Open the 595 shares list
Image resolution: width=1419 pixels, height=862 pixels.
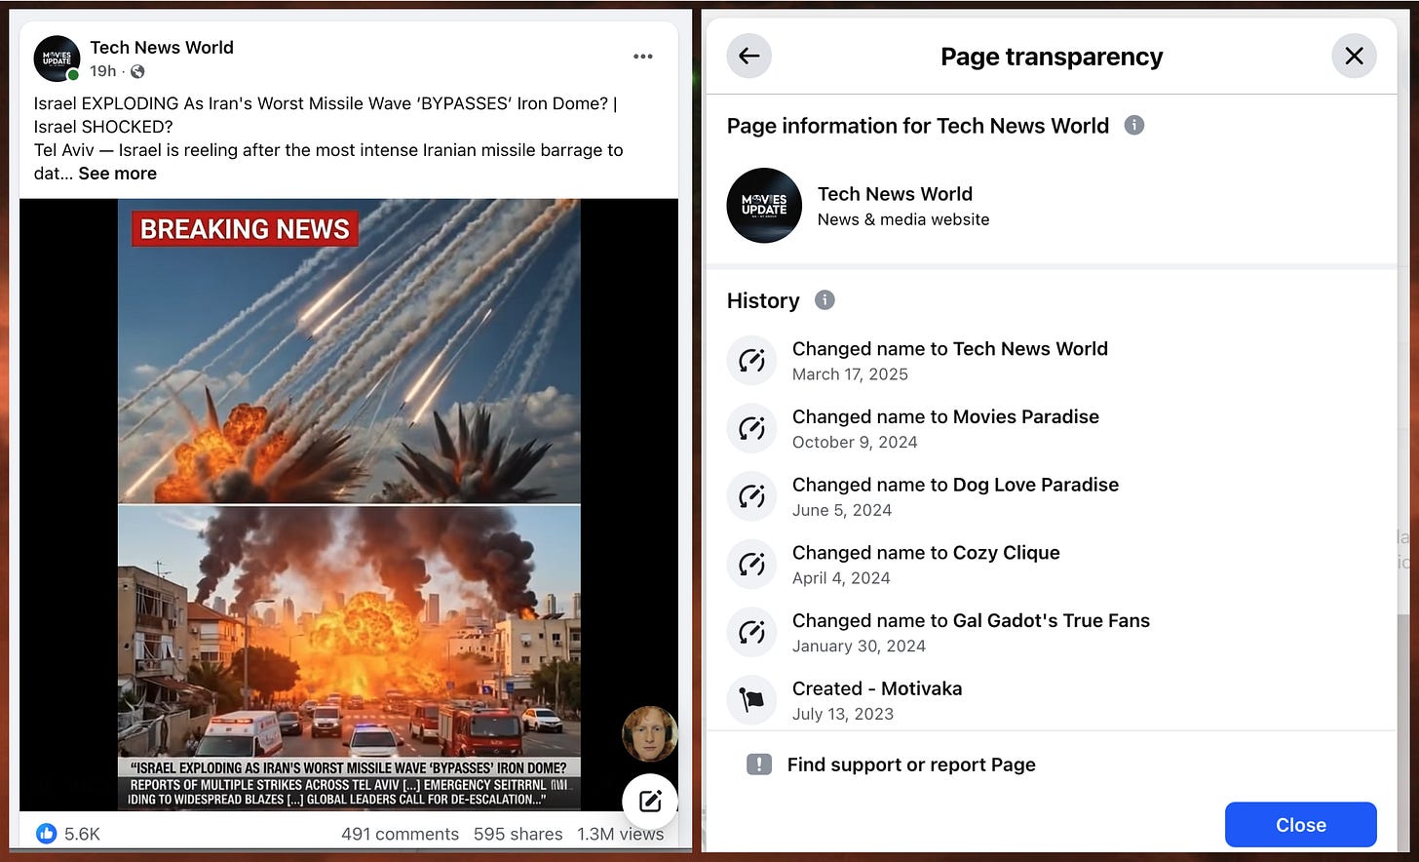coord(518,834)
